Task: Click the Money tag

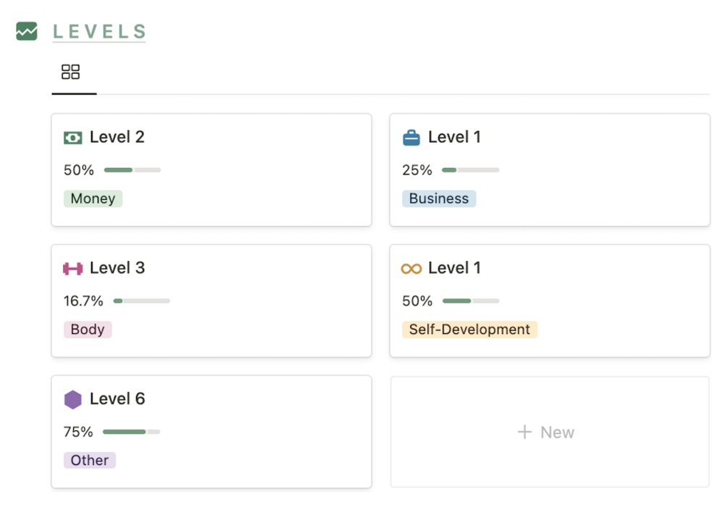Action: [x=93, y=198]
